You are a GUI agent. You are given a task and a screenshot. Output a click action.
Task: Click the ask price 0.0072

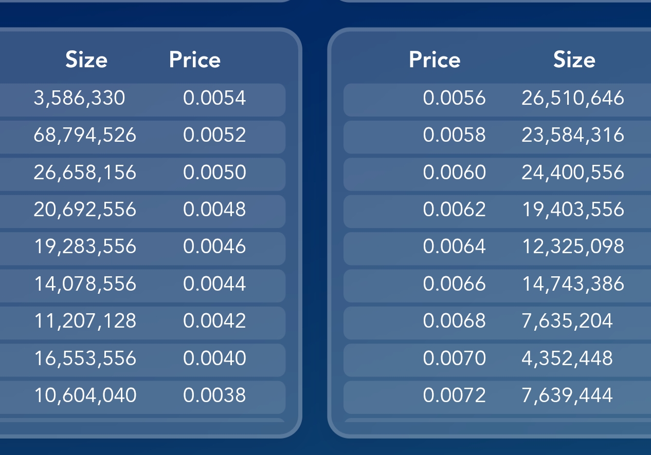tap(454, 395)
